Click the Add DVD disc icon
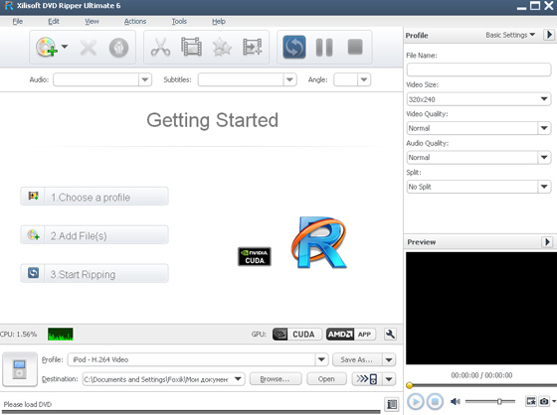The width and height of the screenshot is (557, 415). (46, 47)
